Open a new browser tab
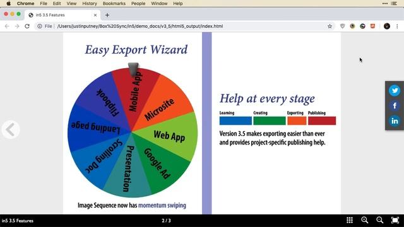The width and height of the screenshot is (404, 227). 107,15
